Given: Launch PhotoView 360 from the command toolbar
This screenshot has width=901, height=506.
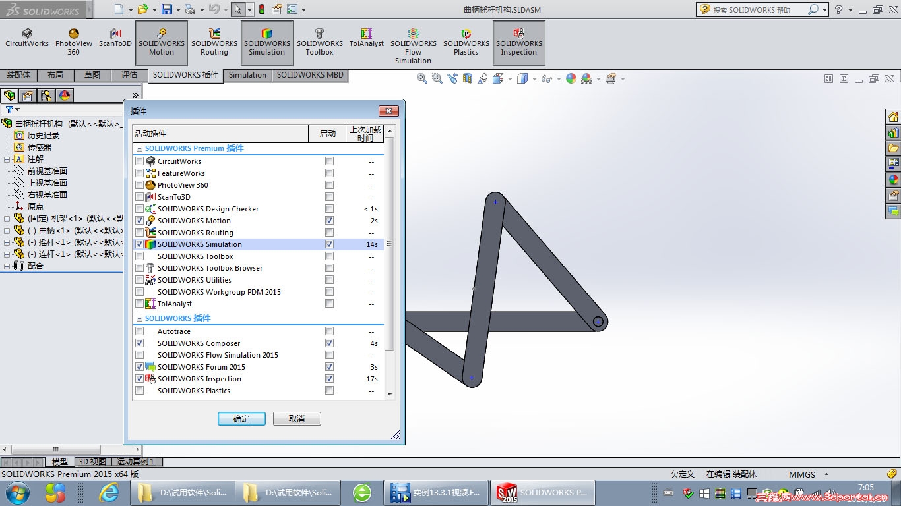Looking at the screenshot, I should tap(73, 42).
